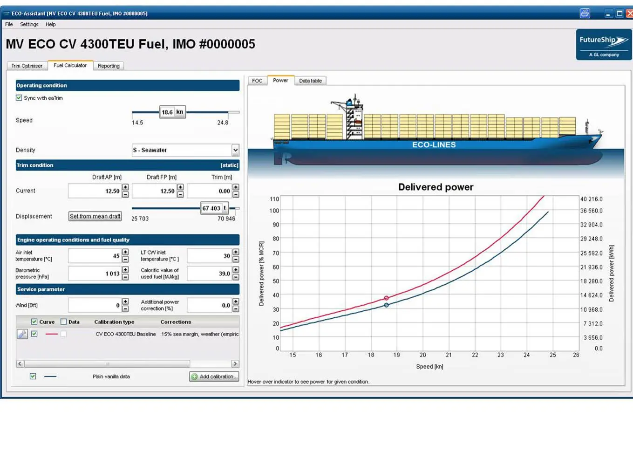Toggle the Data column checkbox
This screenshot has height=452, width=633.
pyautogui.click(x=64, y=322)
